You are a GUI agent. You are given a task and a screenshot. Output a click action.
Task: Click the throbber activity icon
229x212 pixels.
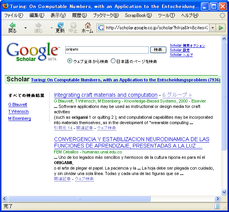coord(222,15)
